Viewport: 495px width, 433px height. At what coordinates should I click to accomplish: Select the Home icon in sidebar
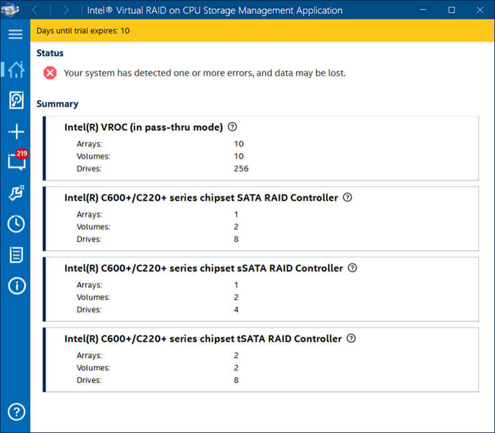[16, 69]
